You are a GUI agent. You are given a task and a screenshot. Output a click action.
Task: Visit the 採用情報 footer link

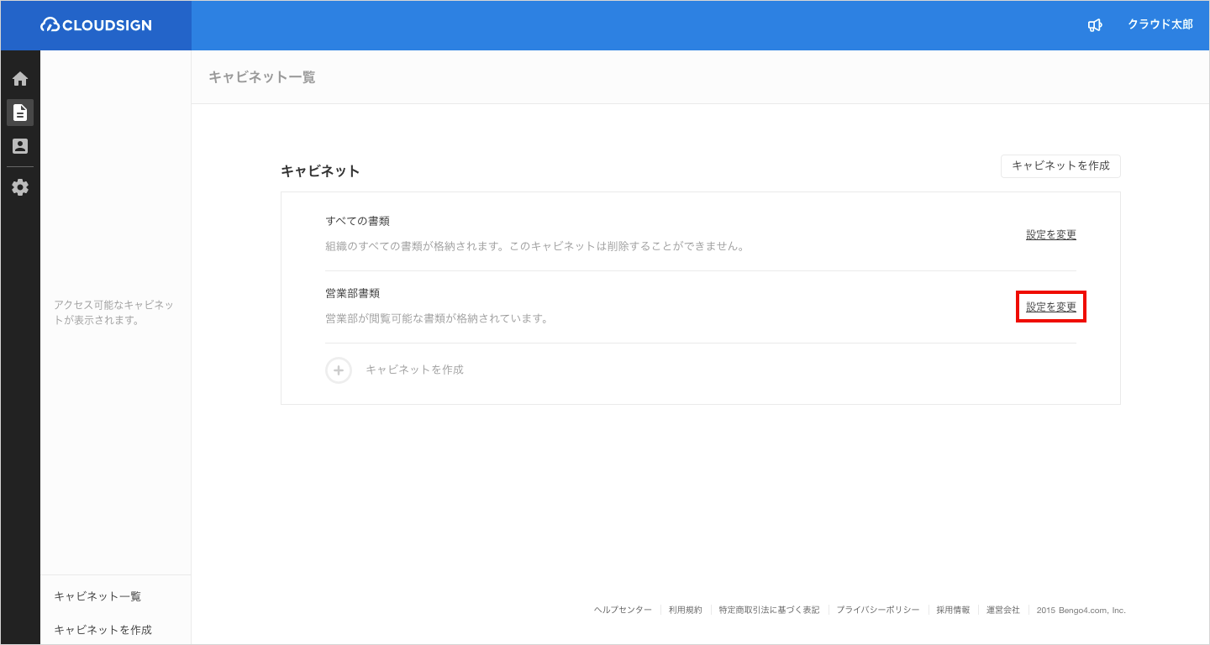(953, 610)
